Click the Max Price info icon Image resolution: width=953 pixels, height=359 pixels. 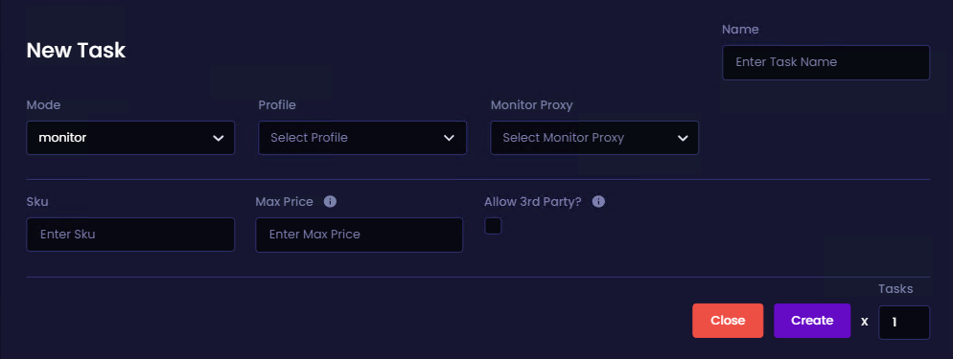tap(330, 201)
